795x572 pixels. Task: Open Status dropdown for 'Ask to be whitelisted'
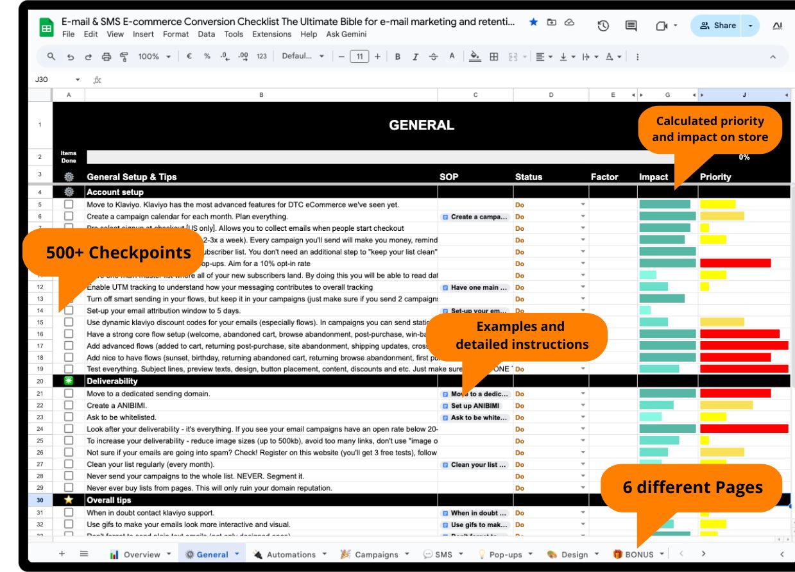tap(583, 417)
